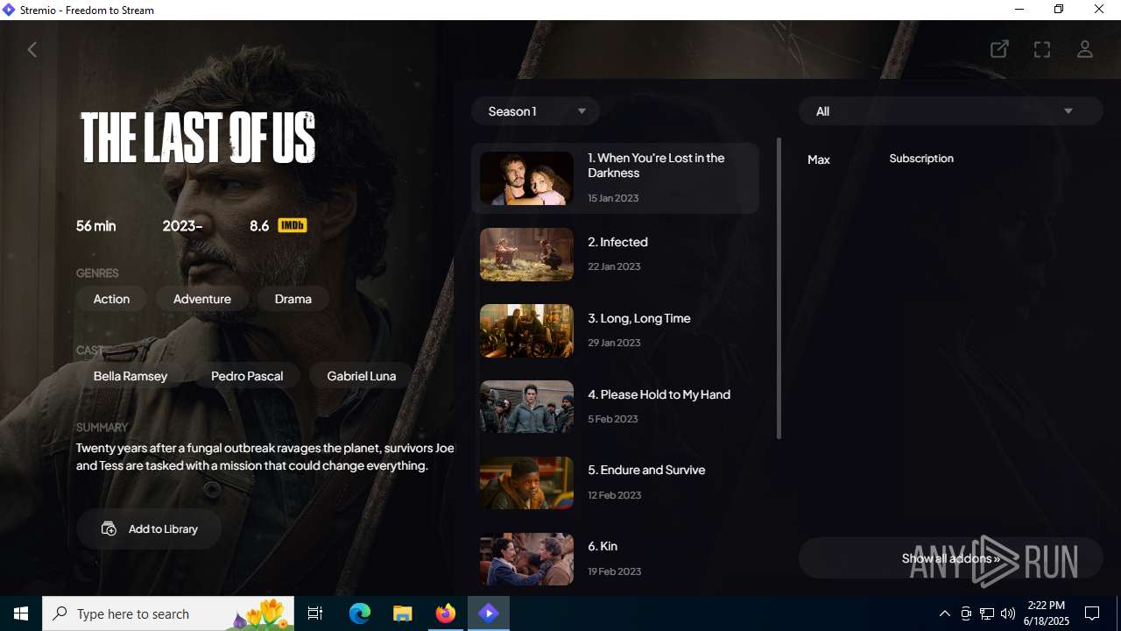Click thumbnail of Please Hold to My Hand
Viewport: 1121px width, 631px height.
click(526, 407)
